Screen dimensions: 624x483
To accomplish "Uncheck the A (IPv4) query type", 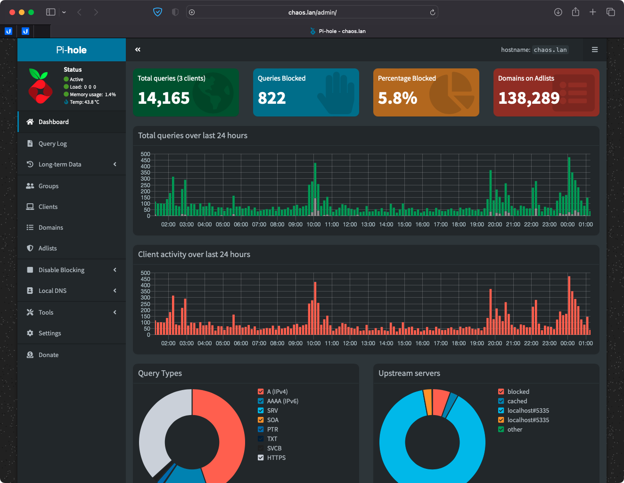I will pyautogui.click(x=261, y=391).
